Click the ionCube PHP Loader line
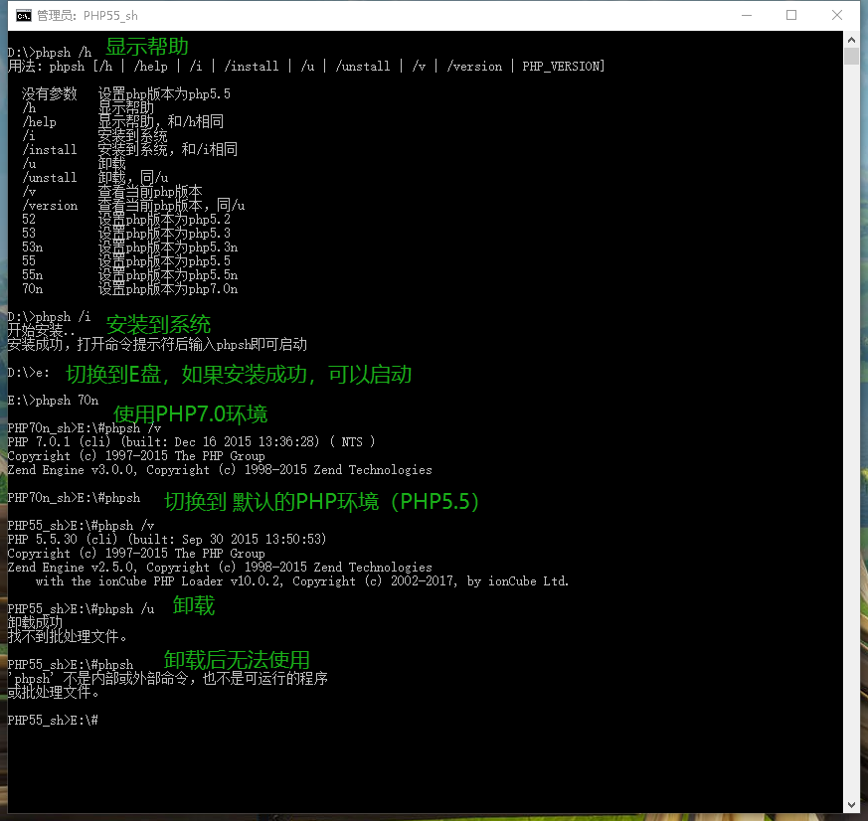The width and height of the screenshot is (868, 821). [x=301, y=580]
